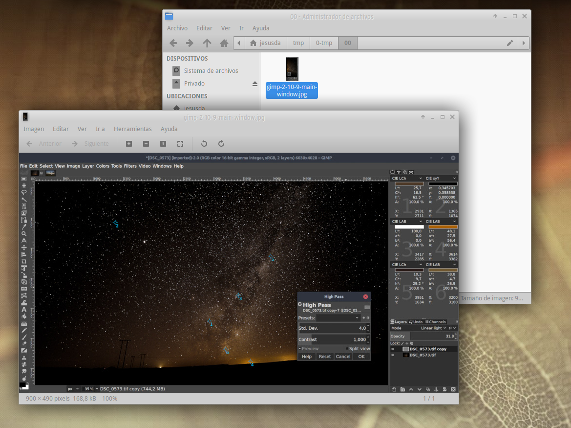Eject the Privado volume
571x428 pixels.
click(254, 84)
